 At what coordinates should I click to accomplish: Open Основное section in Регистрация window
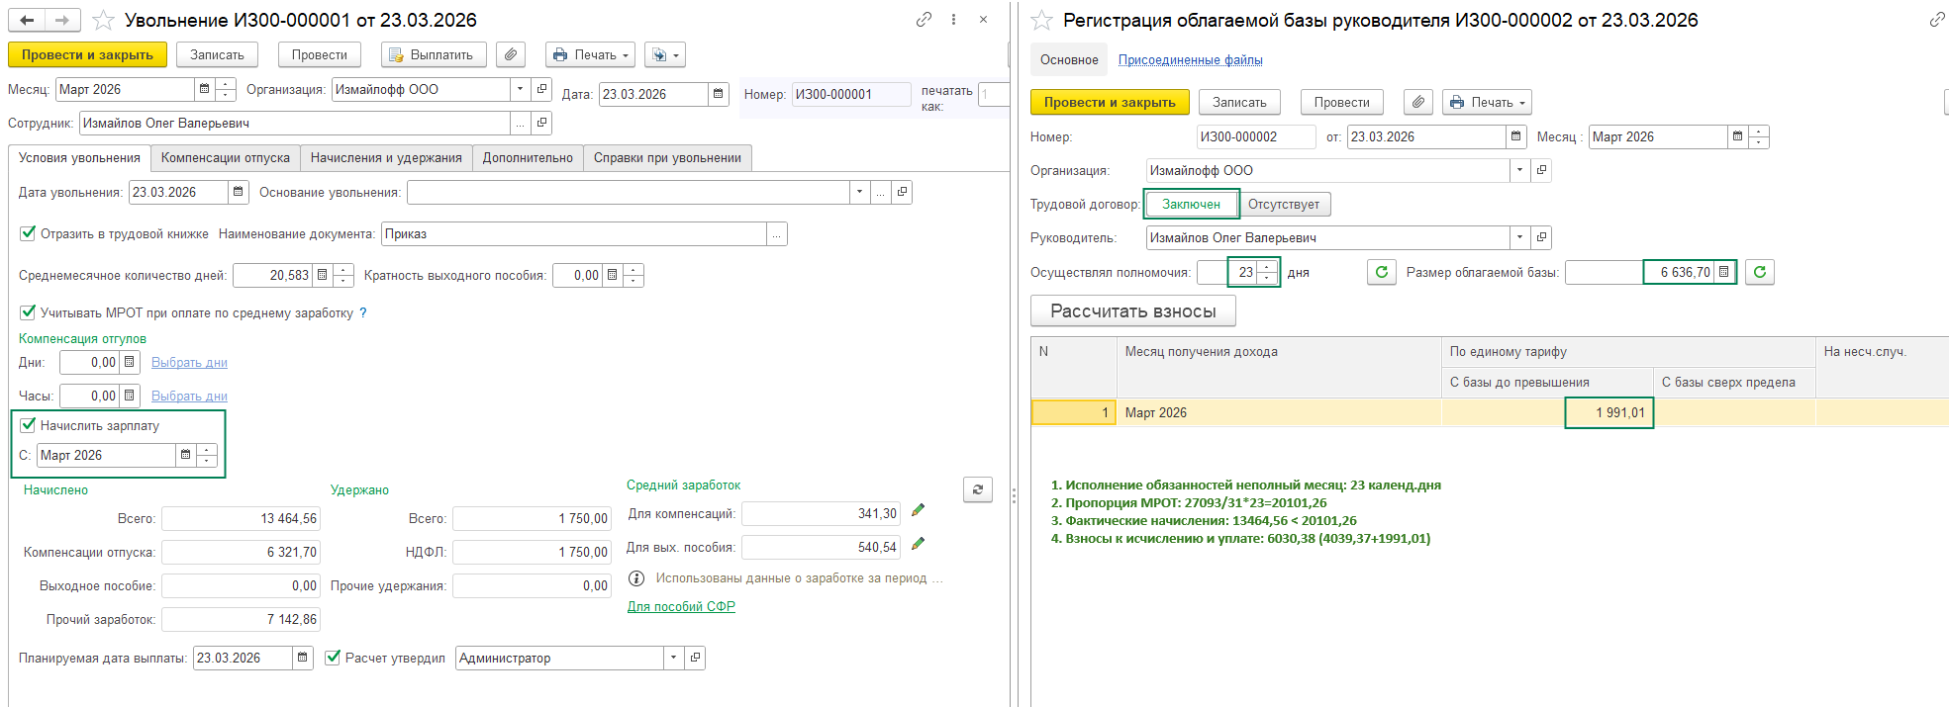pos(1069,60)
